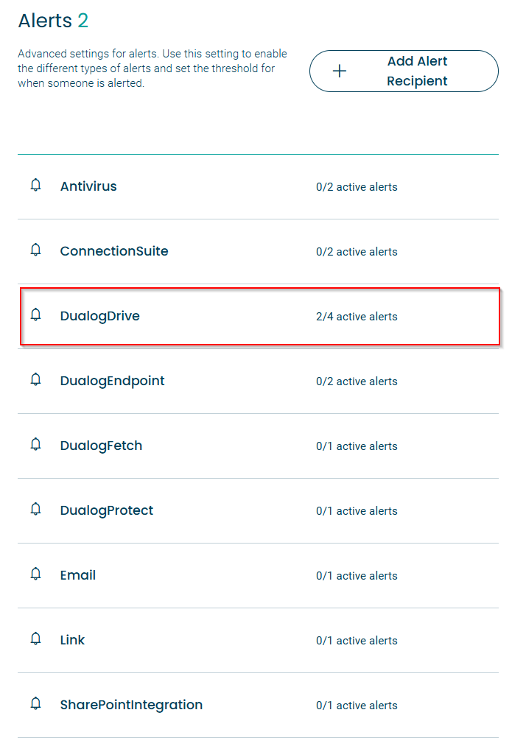
Task: Click the plus icon in Add Alert Recipient
Action: click(340, 71)
